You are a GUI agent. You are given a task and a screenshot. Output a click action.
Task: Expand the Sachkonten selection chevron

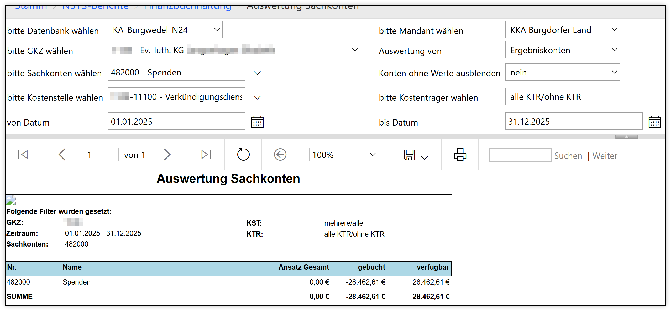tap(257, 73)
